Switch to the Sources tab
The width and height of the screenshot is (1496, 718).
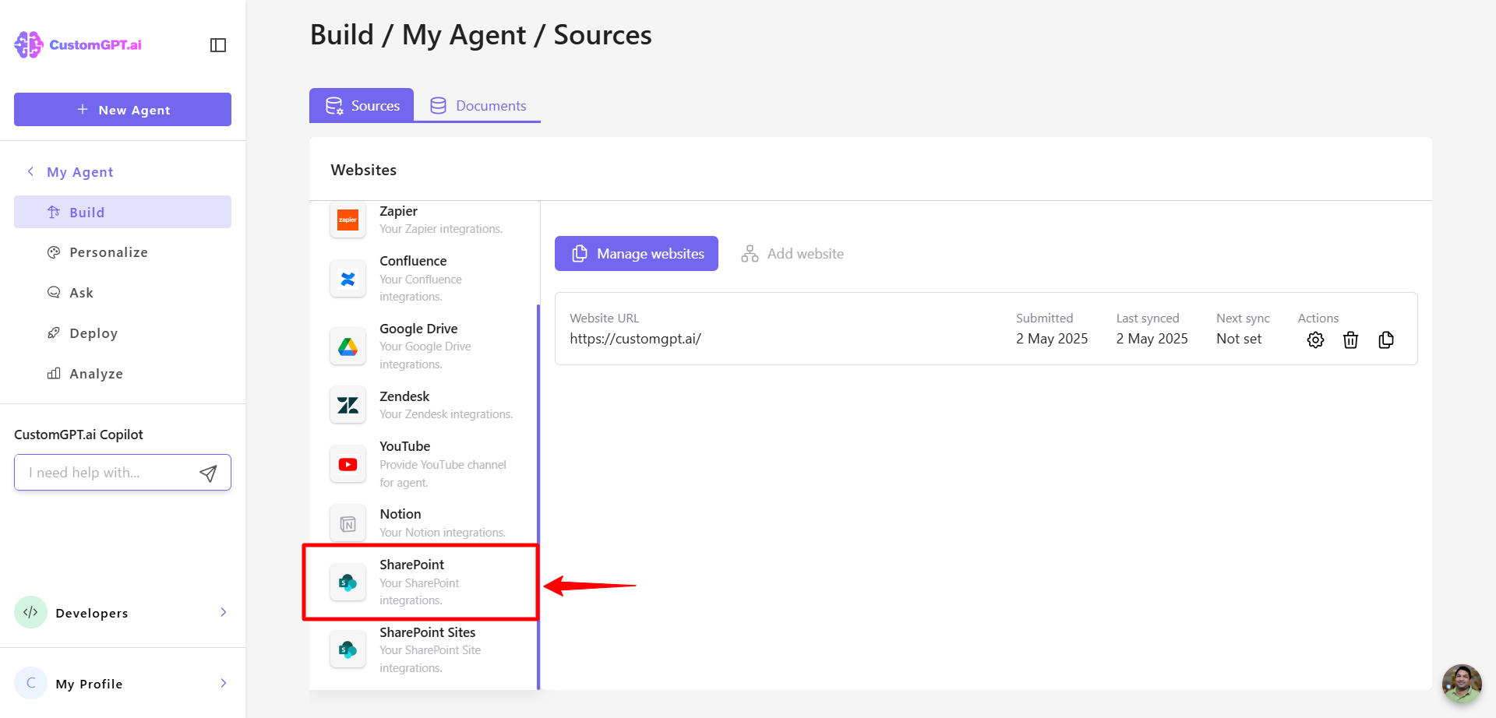[362, 105]
